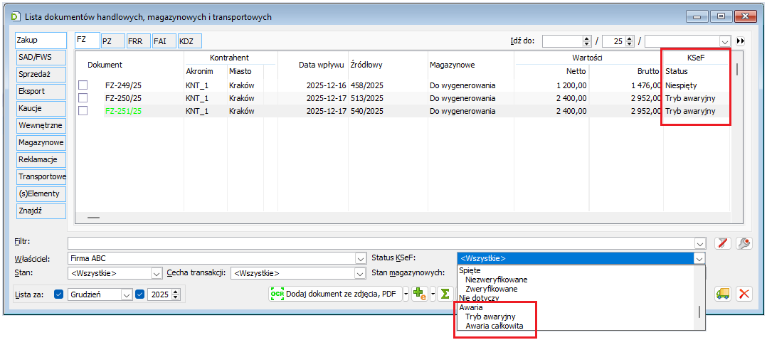Select the Wewnętrzne side tab

pyautogui.click(x=41, y=125)
